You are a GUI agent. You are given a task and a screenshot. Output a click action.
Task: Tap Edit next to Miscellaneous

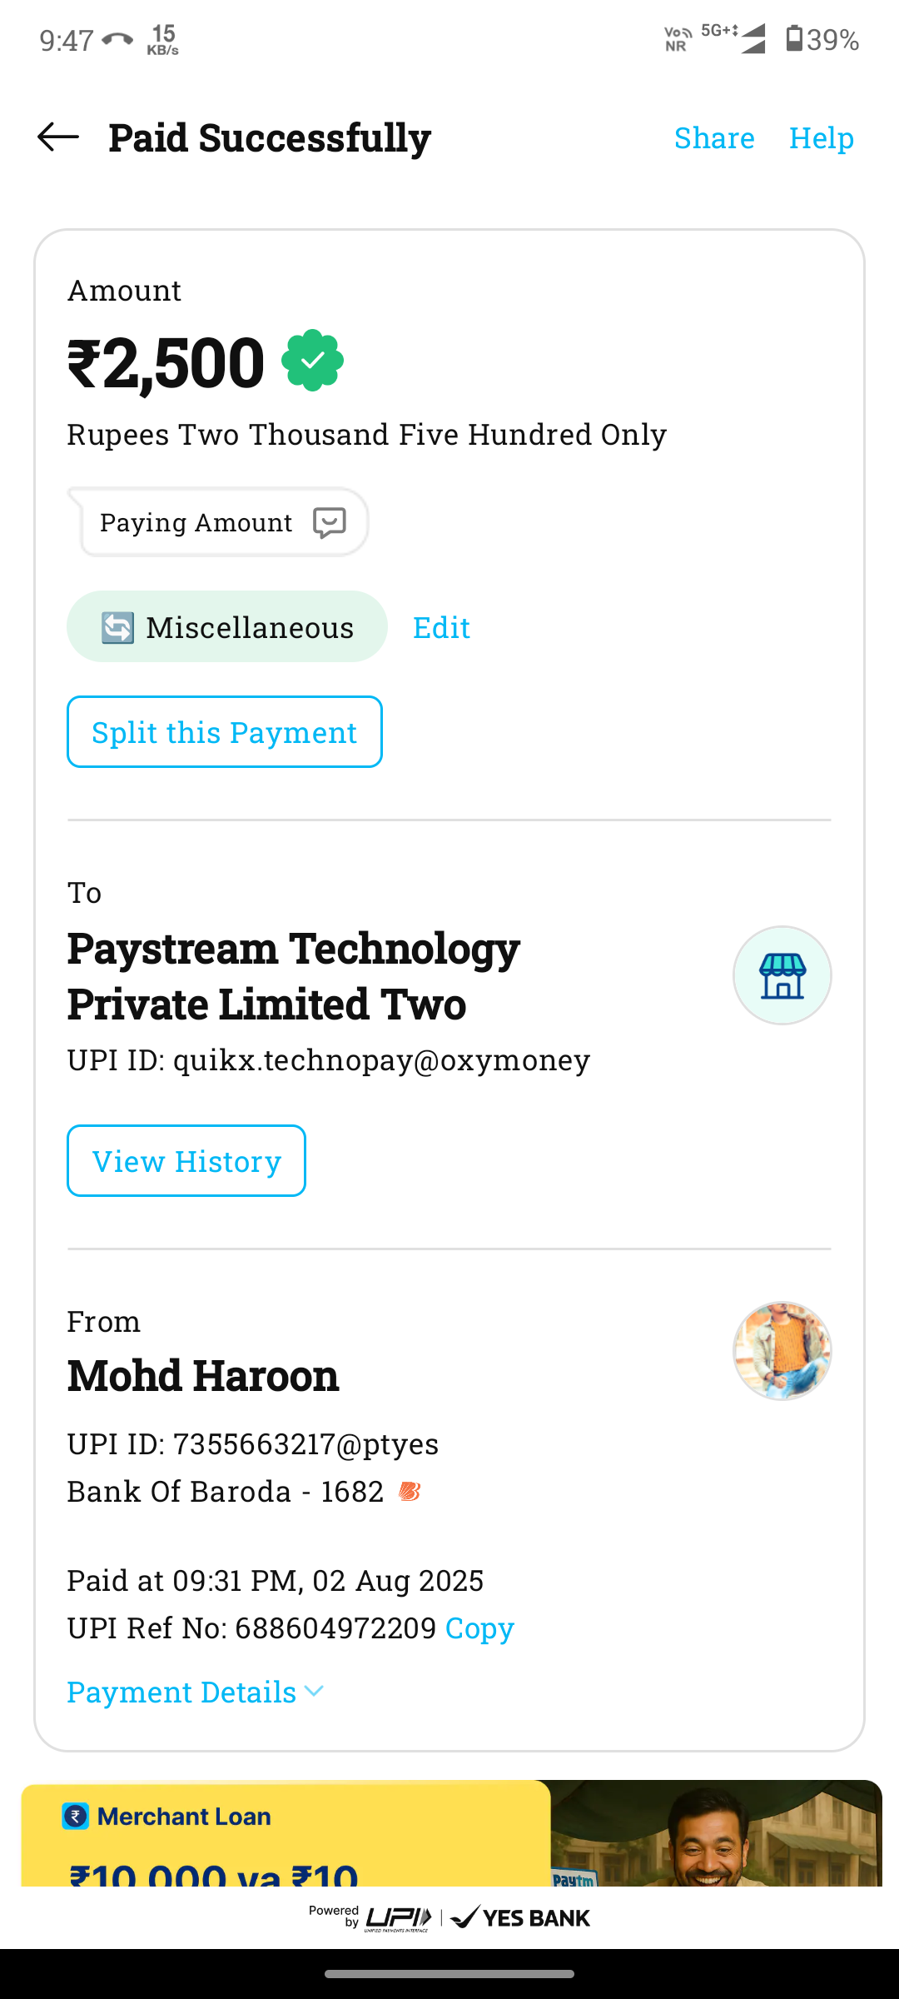coord(441,627)
